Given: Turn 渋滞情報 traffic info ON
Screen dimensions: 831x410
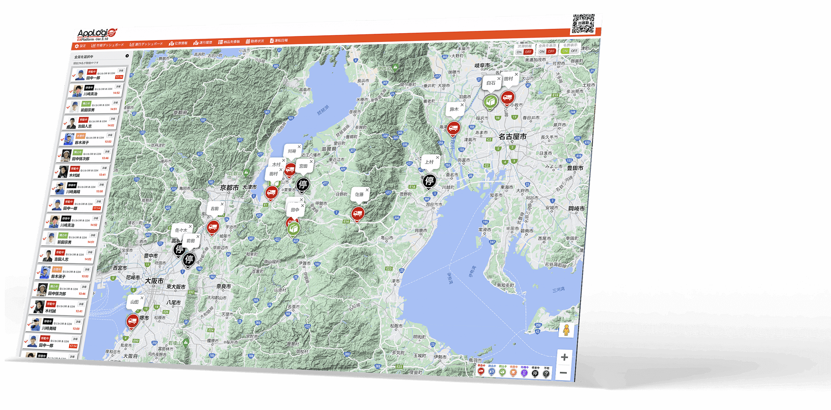Looking at the screenshot, I should click(519, 52).
